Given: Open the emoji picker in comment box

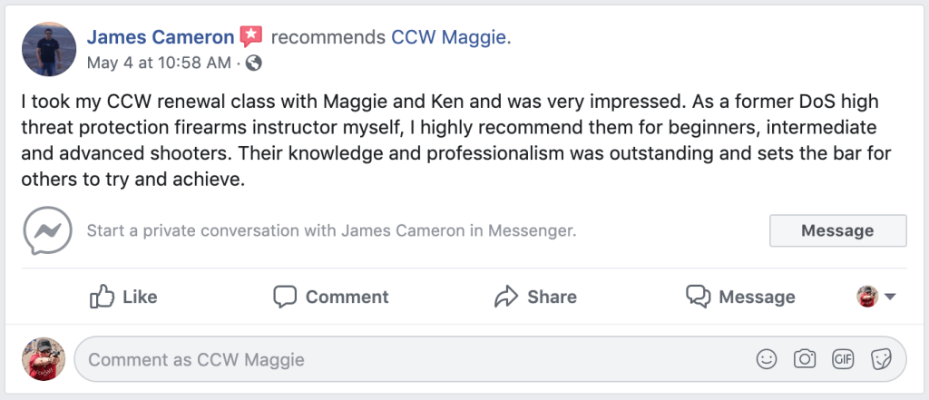Looking at the screenshot, I should click(768, 359).
